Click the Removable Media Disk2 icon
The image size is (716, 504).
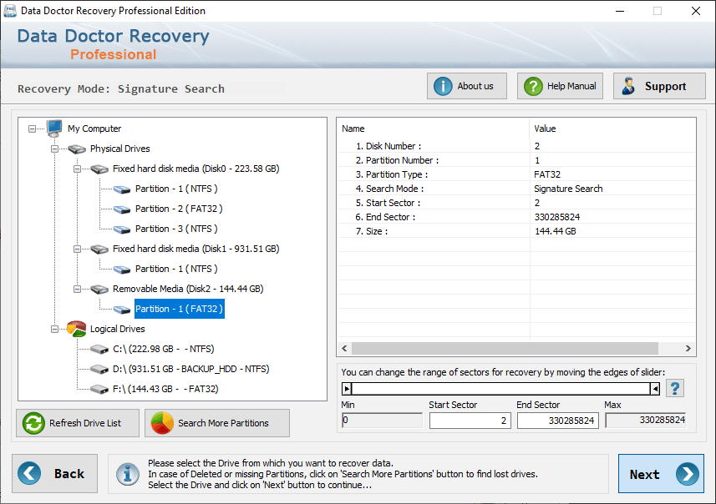99,290
